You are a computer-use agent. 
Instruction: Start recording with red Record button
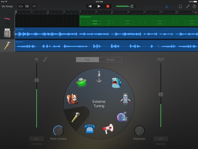(108, 6)
